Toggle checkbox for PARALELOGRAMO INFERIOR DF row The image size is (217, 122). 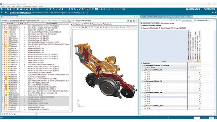[4, 99]
